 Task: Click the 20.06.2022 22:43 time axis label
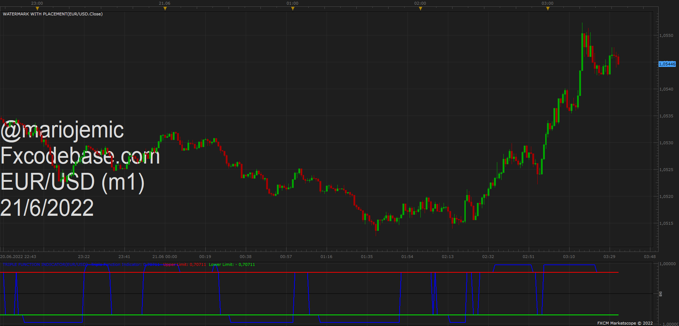(18, 257)
